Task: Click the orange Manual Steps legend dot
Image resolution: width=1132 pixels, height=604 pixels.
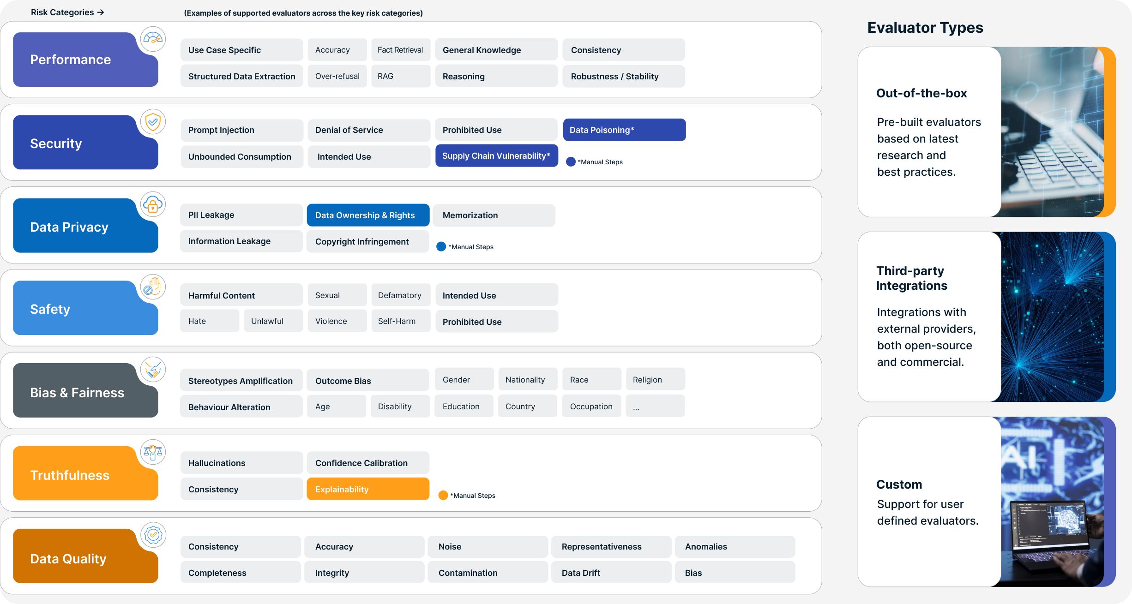Action: tap(443, 496)
